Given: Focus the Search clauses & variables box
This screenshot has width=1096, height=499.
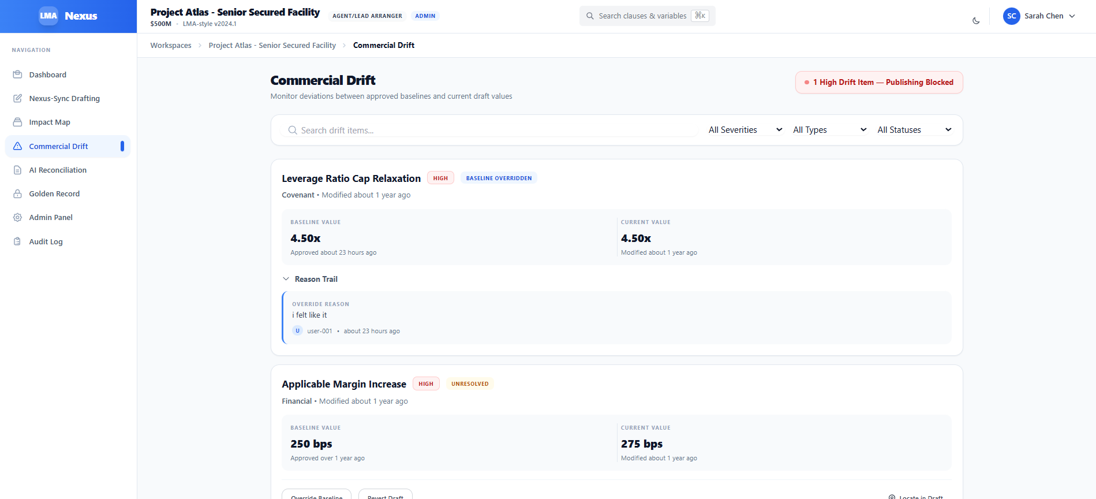Looking at the screenshot, I should (x=642, y=16).
